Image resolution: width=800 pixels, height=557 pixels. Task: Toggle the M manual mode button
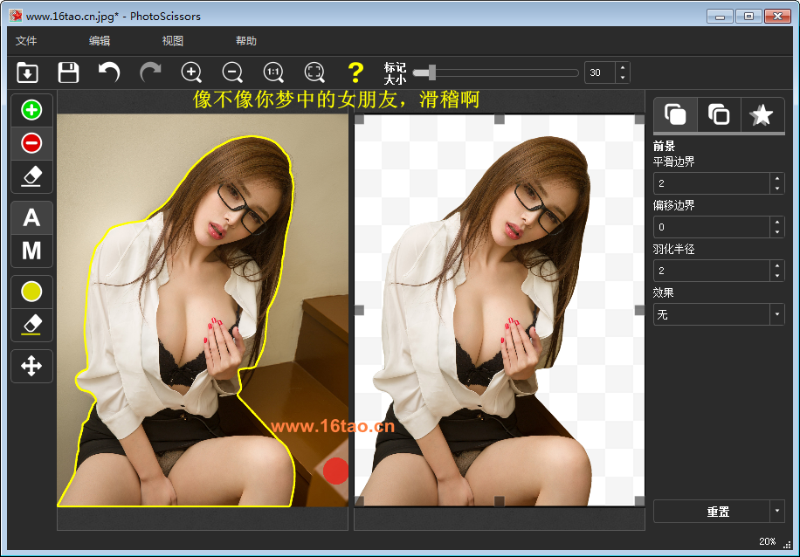(31, 251)
